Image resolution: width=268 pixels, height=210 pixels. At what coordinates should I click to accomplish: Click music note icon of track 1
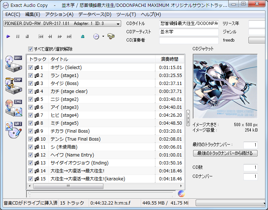(x=37, y=68)
